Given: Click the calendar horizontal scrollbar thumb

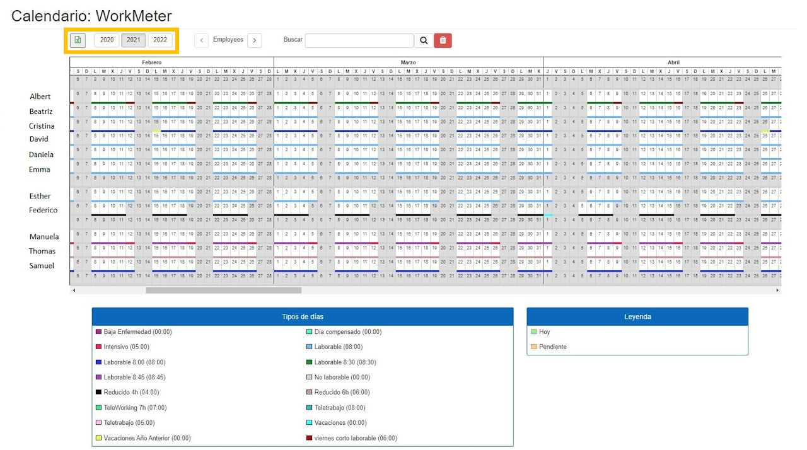Looking at the screenshot, I should 223,291.
